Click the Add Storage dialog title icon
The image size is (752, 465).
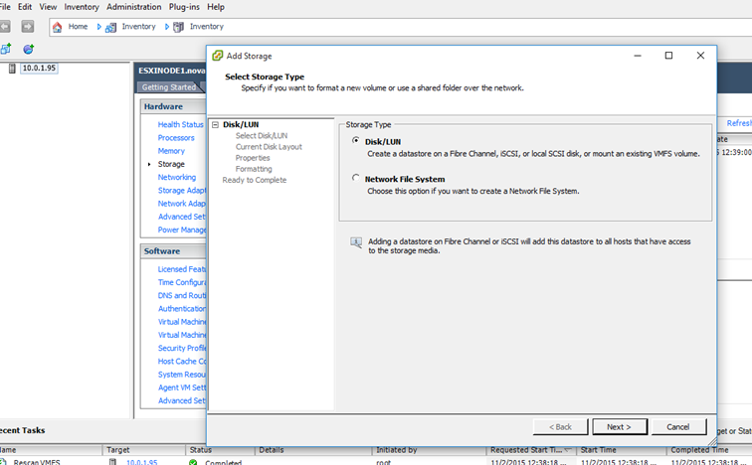coord(217,56)
